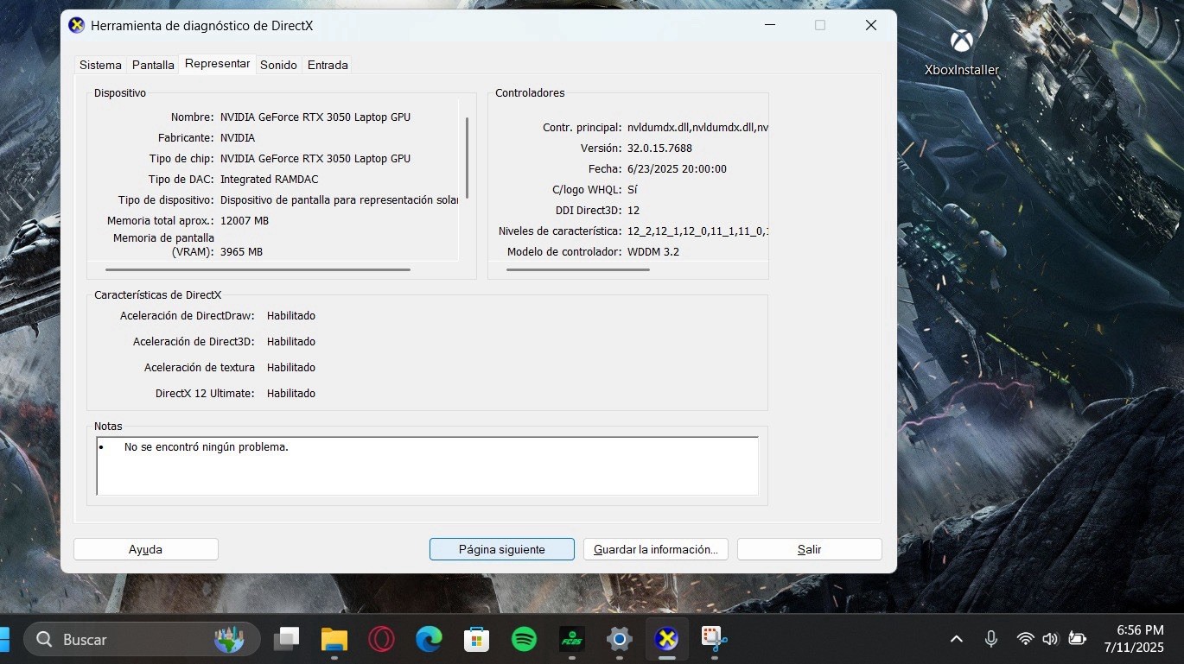Image resolution: width=1184 pixels, height=664 pixels.
Task: Go to Página siguiente
Action: (x=502, y=549)
